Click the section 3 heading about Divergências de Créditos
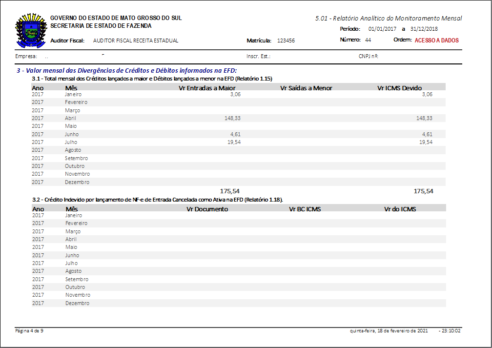Image resolution: width=492 pixels, height=348 pixels. pos(126,71)
